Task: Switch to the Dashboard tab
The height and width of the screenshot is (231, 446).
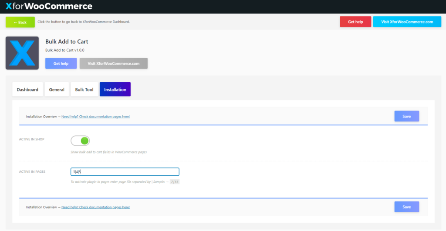Action: [27, 90]
